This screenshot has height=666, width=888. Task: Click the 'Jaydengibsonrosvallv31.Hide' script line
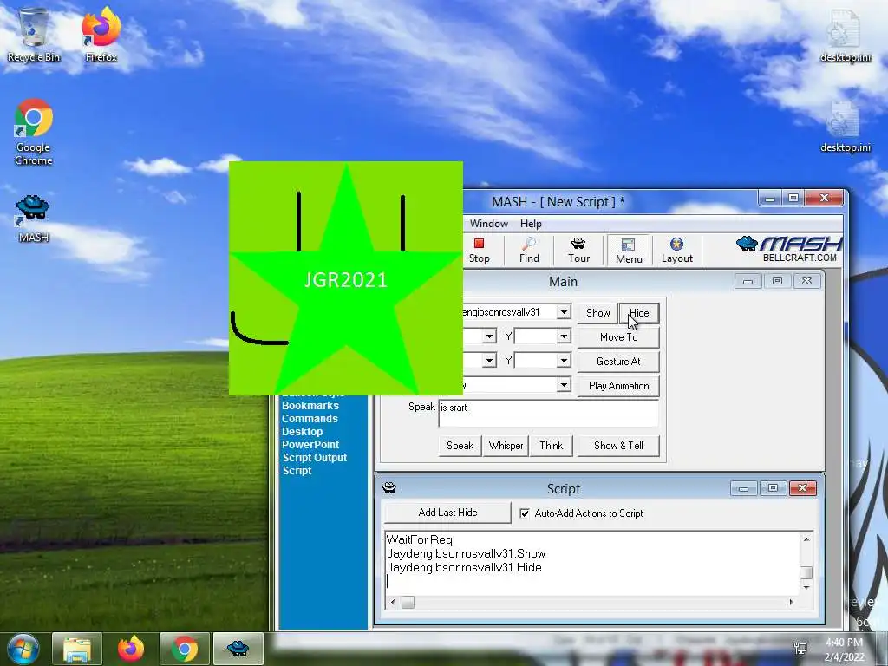click(464, 567)
